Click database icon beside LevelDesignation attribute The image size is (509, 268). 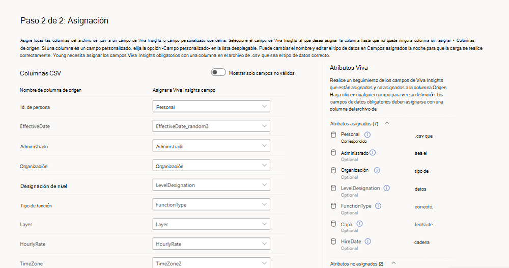[x=333, y=188]
